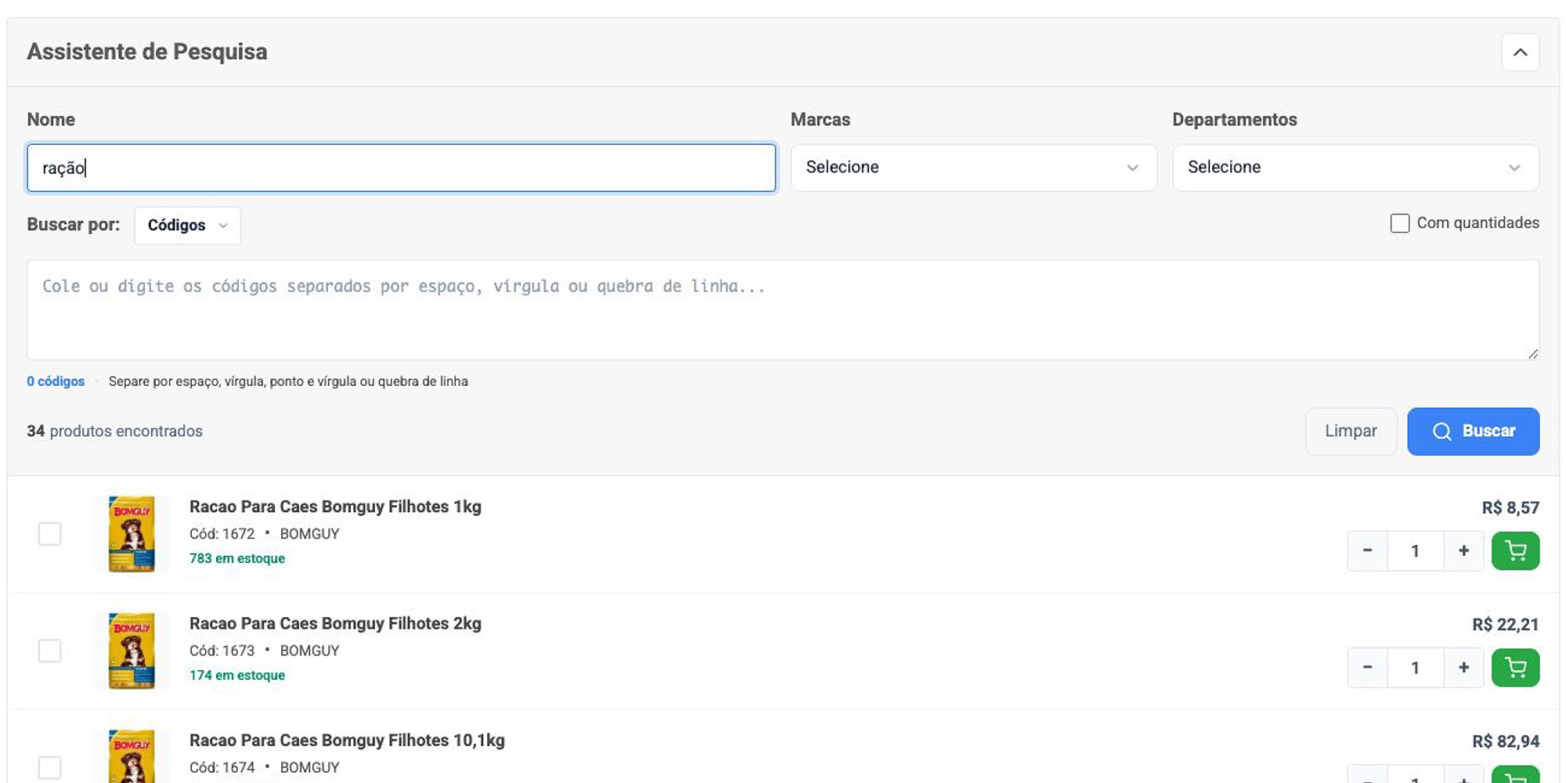Screen dimensions: 1566x783
Task: Select Bomguy Filhotes 2kg checkbox
Action: pos(50,651)
